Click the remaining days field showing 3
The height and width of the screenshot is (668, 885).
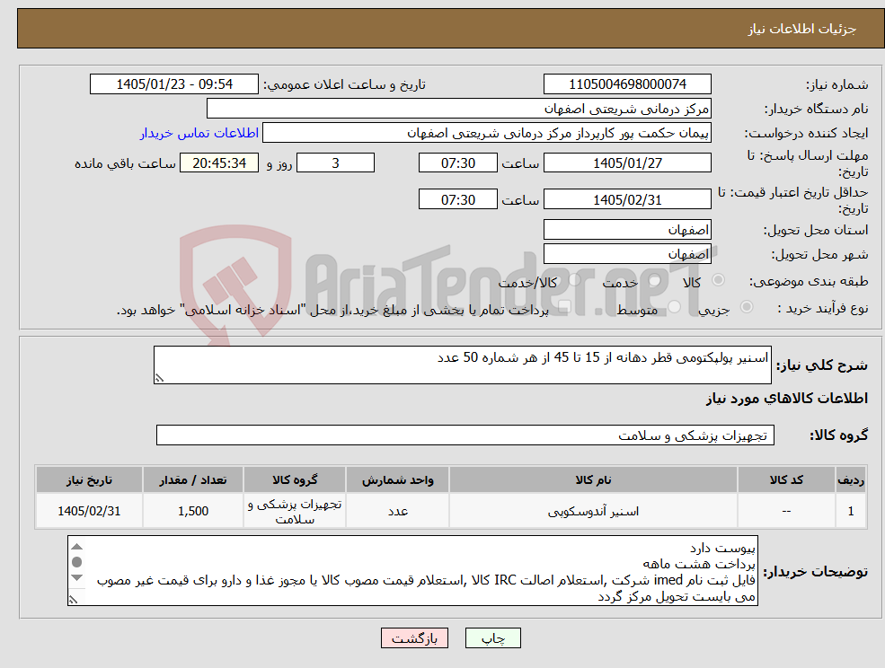[x=335, y=163]
